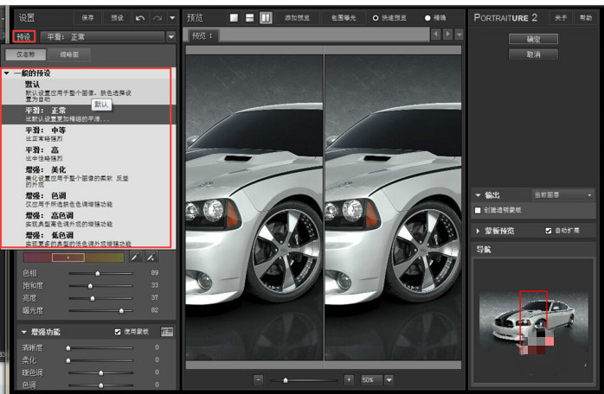
Task: Toggle the 自动扩展 checkbox
Action: pos(548,231)
